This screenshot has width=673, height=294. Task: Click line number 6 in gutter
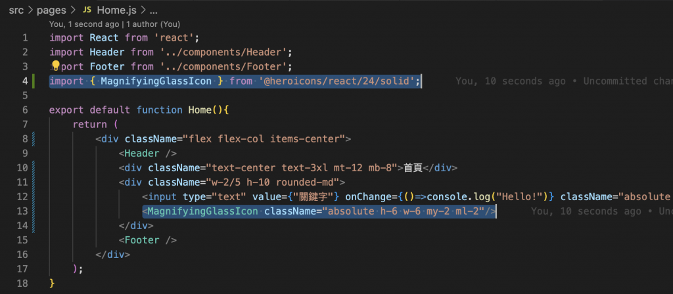(x=25, y=110)
